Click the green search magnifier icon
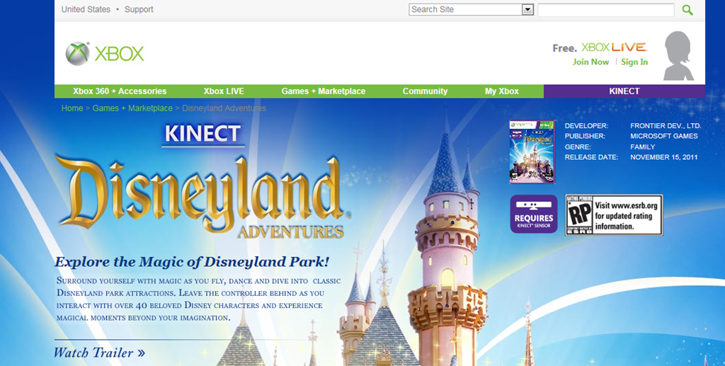725x366 pixels. (687, 10)
